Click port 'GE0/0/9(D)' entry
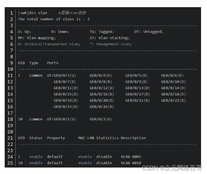The width and height of the screenshot is (207, 174). coord(137,82)
